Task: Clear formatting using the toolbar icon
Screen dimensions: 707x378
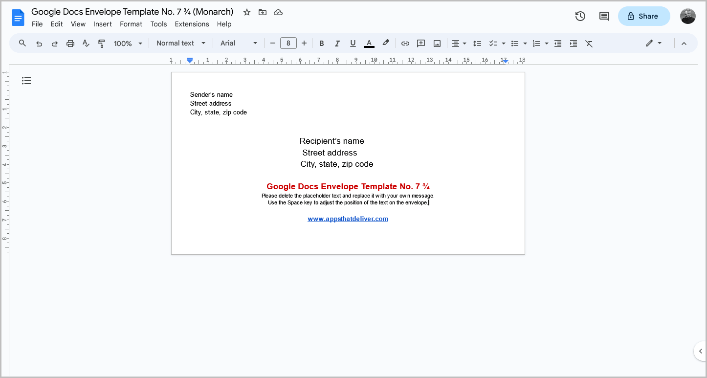Action: (589, 43)
